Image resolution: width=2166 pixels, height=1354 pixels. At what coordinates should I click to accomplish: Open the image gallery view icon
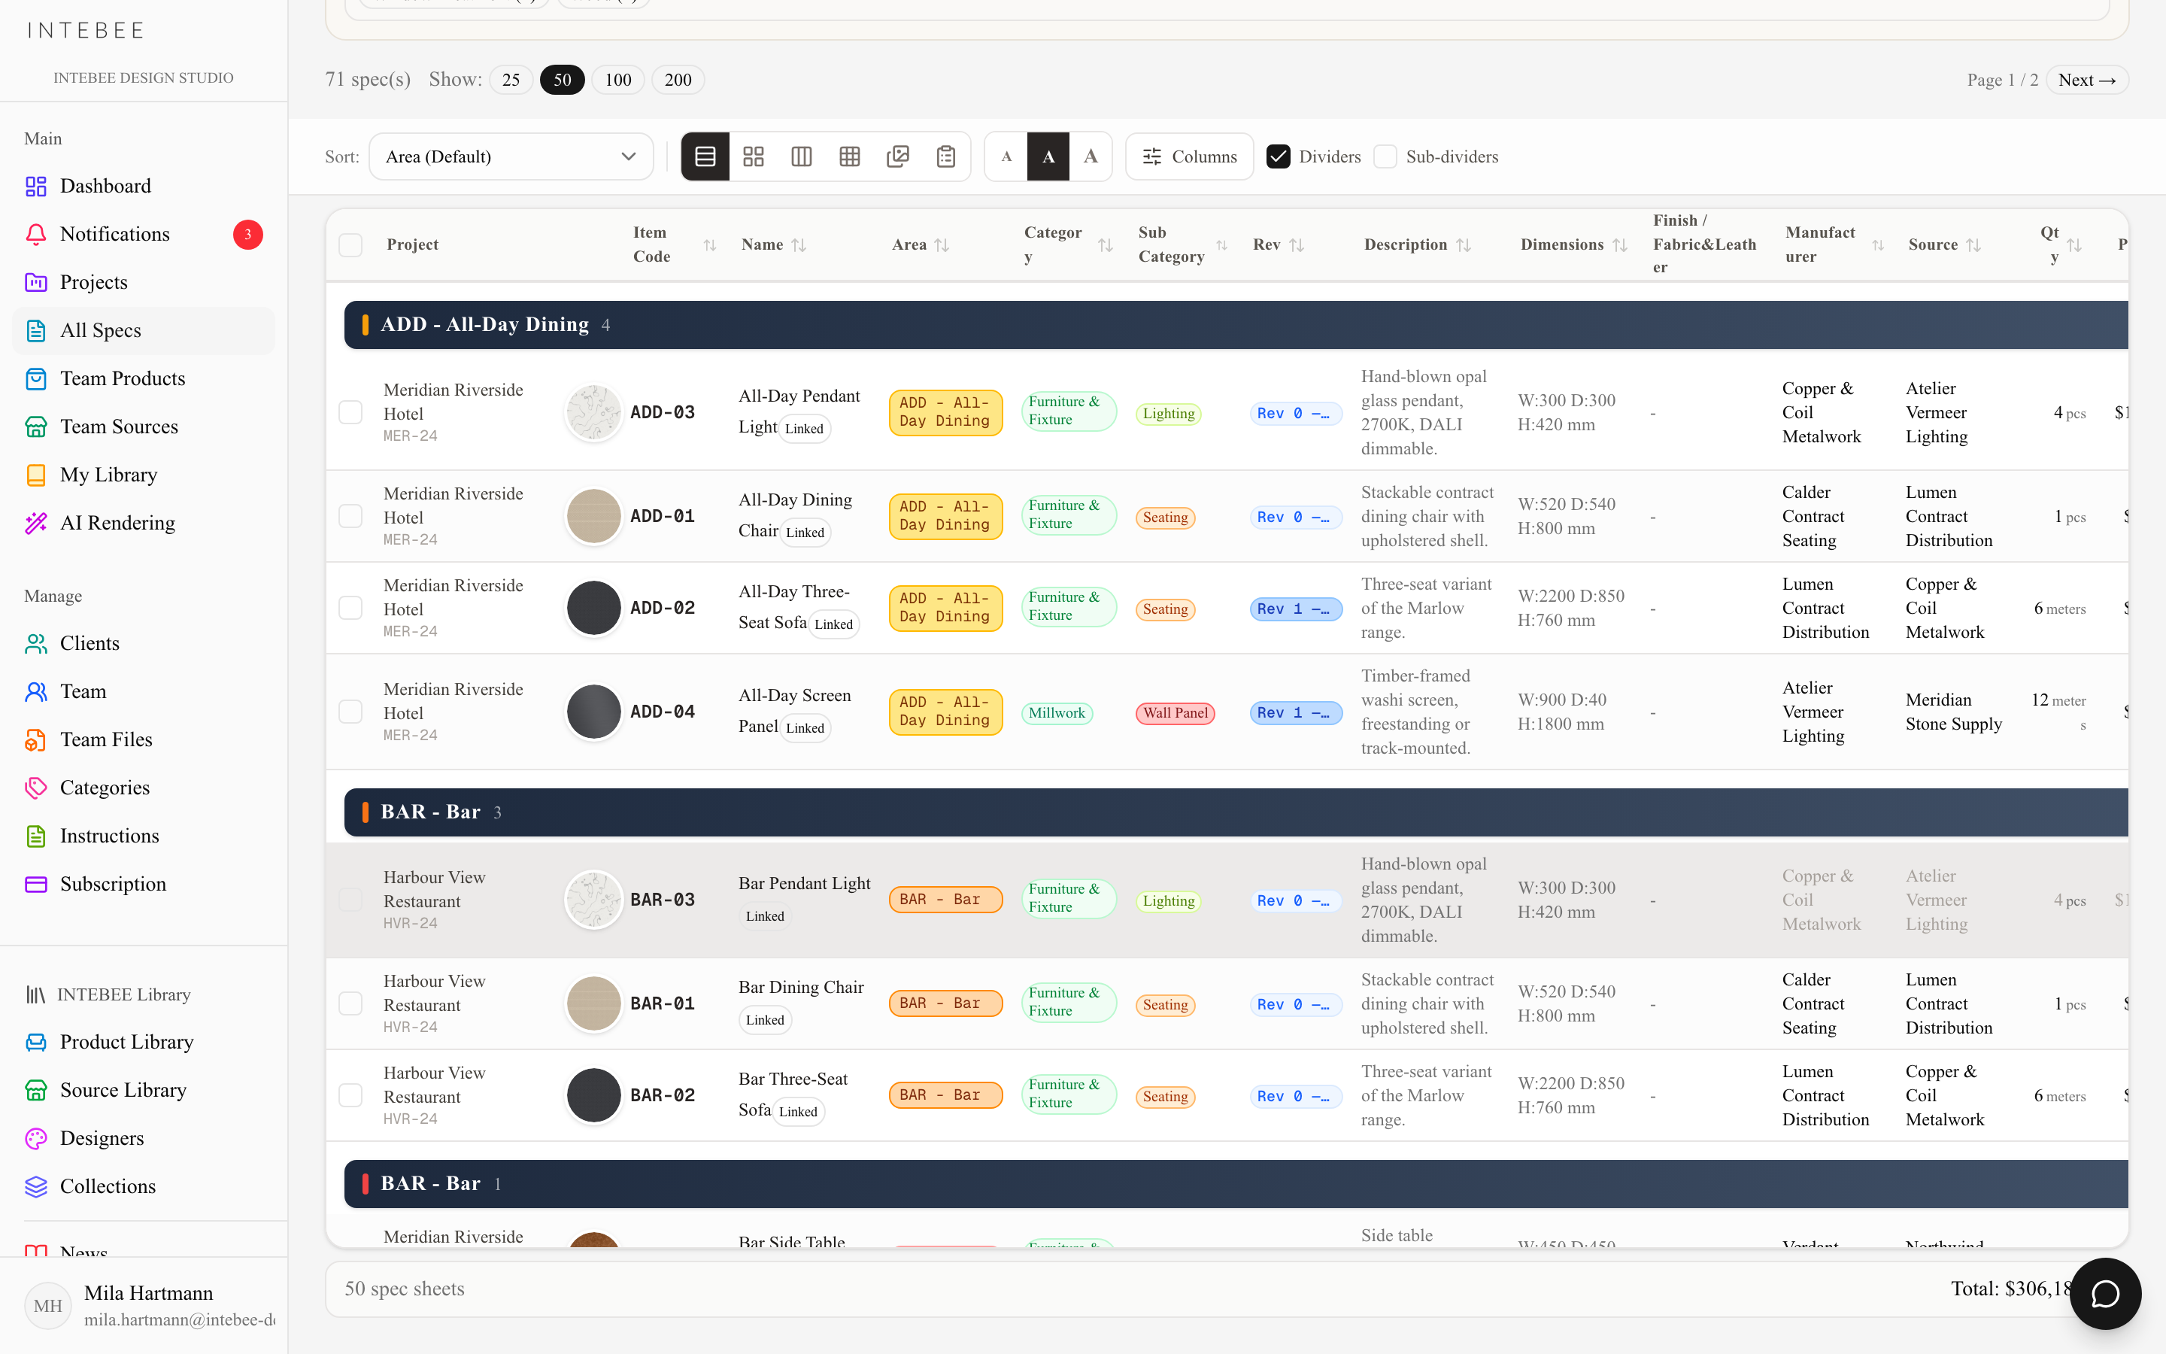[x=898, y=156]
